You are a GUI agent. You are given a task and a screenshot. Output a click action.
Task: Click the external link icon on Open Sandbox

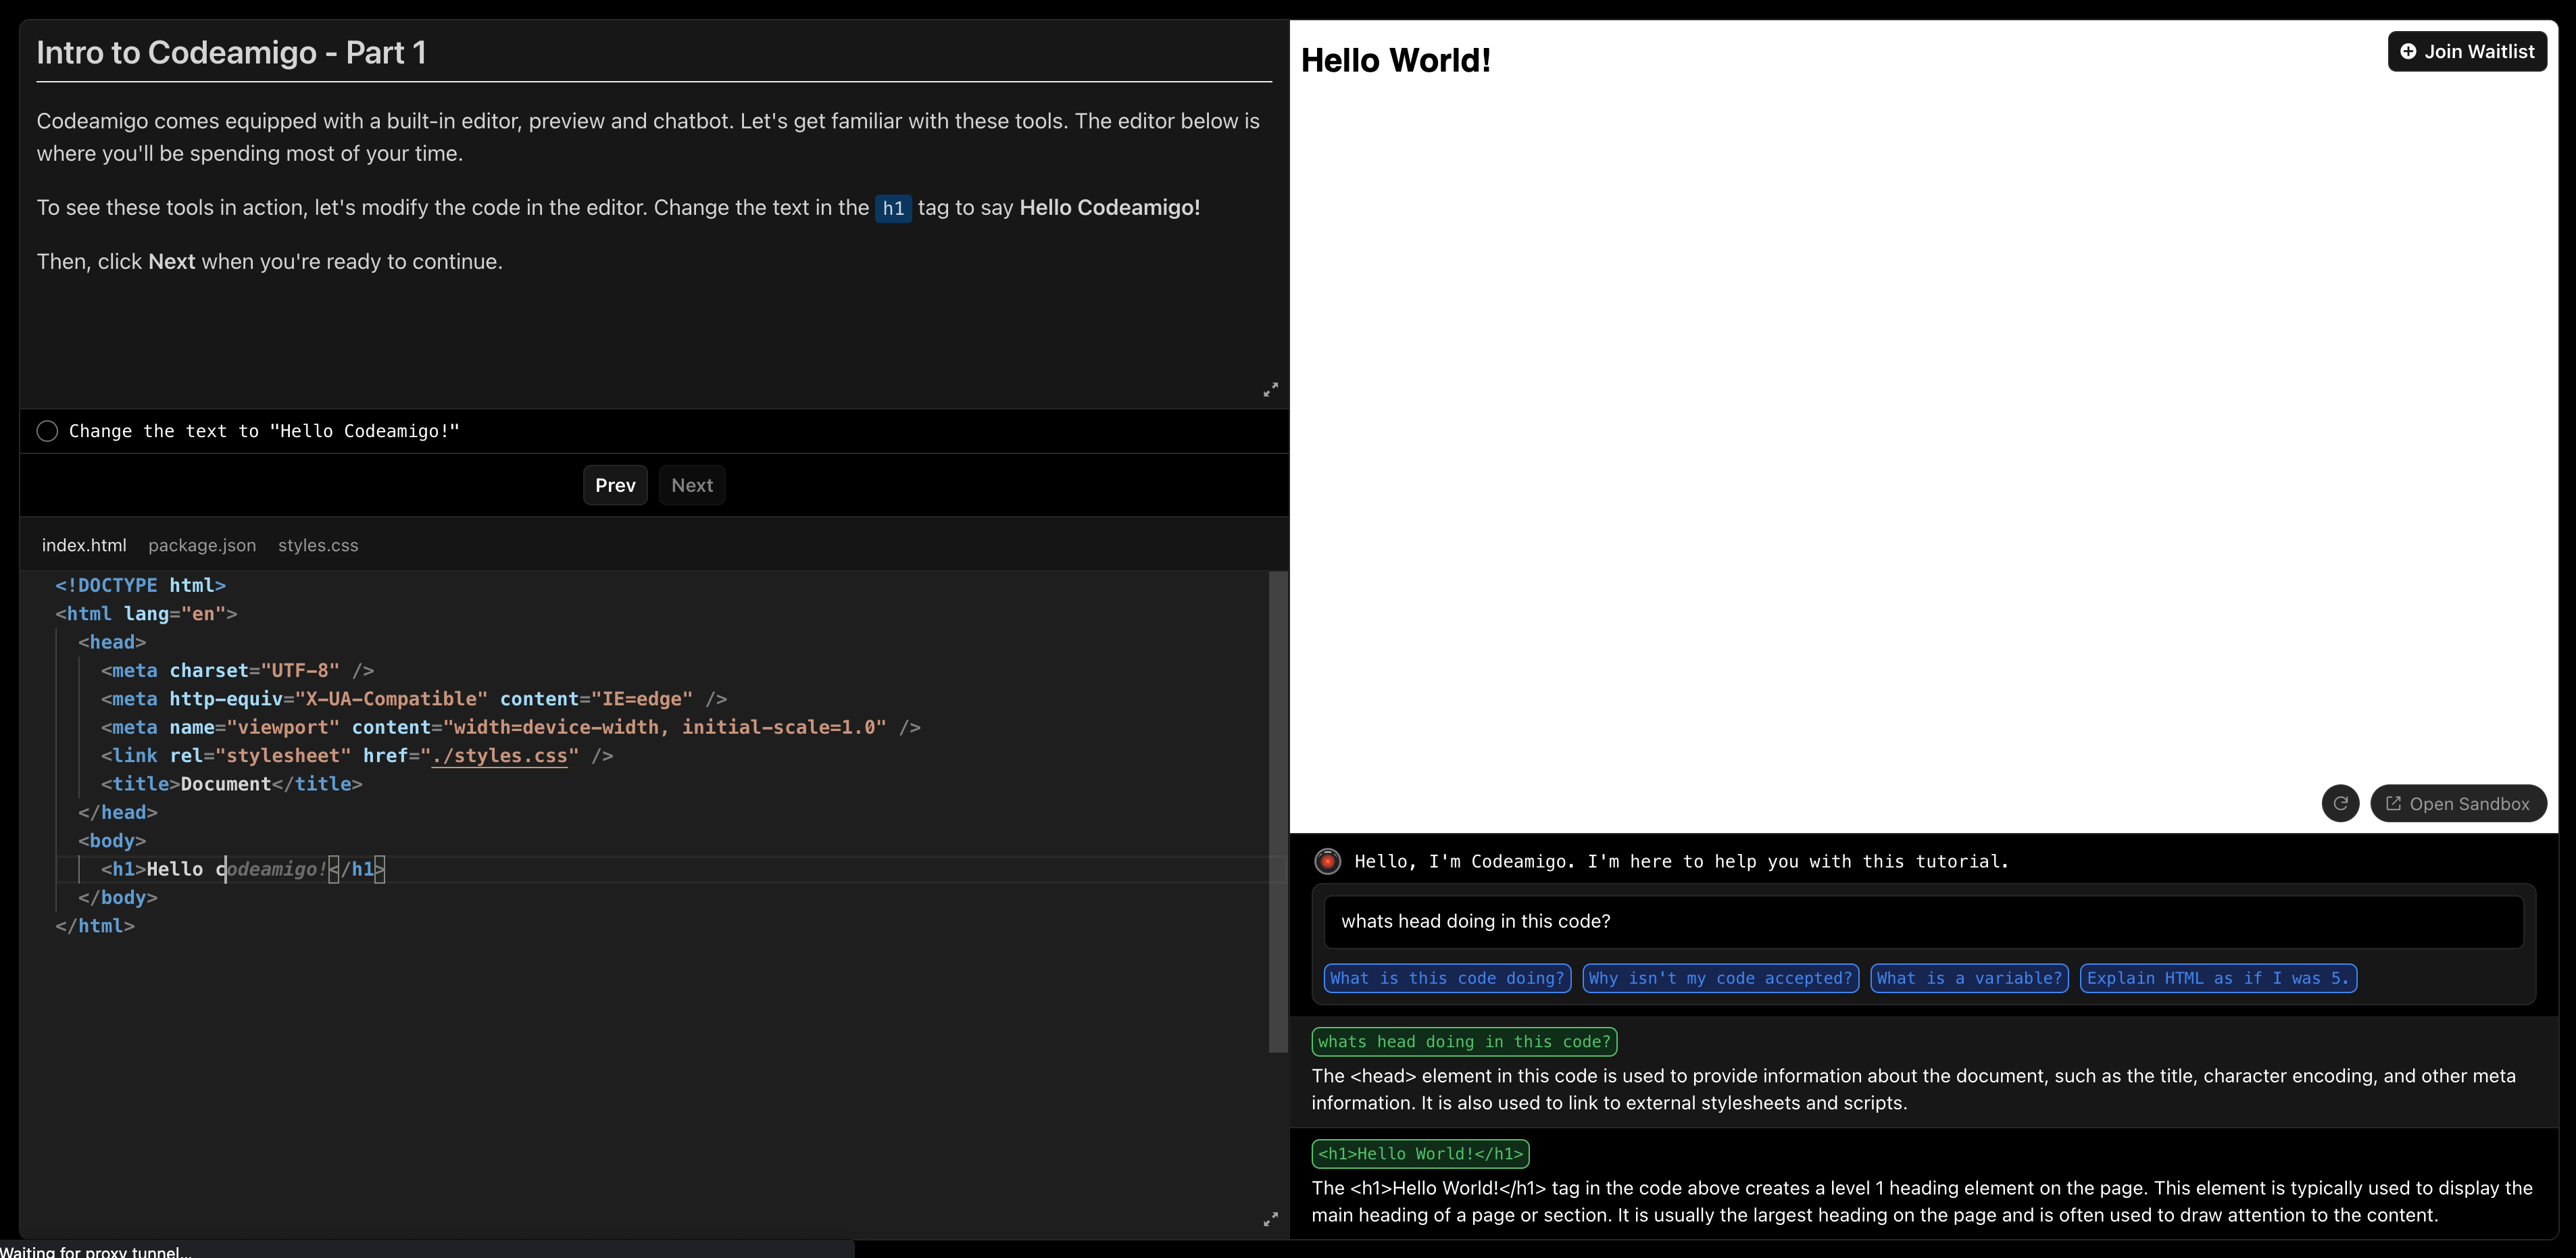point(2393,803)
